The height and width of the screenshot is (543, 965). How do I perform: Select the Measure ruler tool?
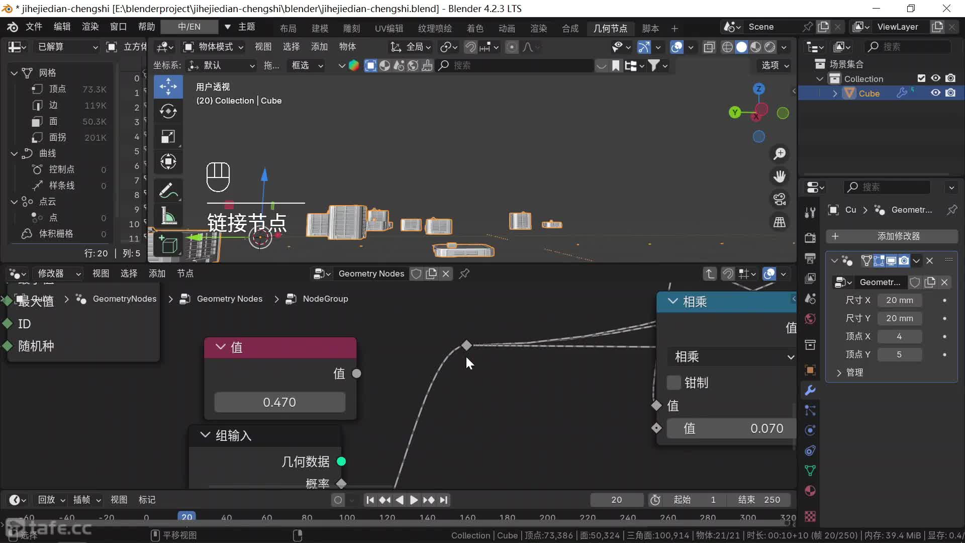tap(168, 216)
